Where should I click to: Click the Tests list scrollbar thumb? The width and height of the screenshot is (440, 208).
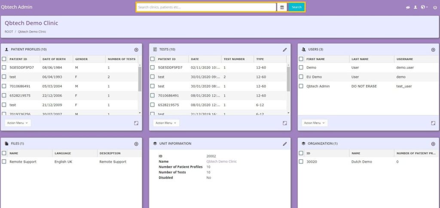tap(288, 79)
